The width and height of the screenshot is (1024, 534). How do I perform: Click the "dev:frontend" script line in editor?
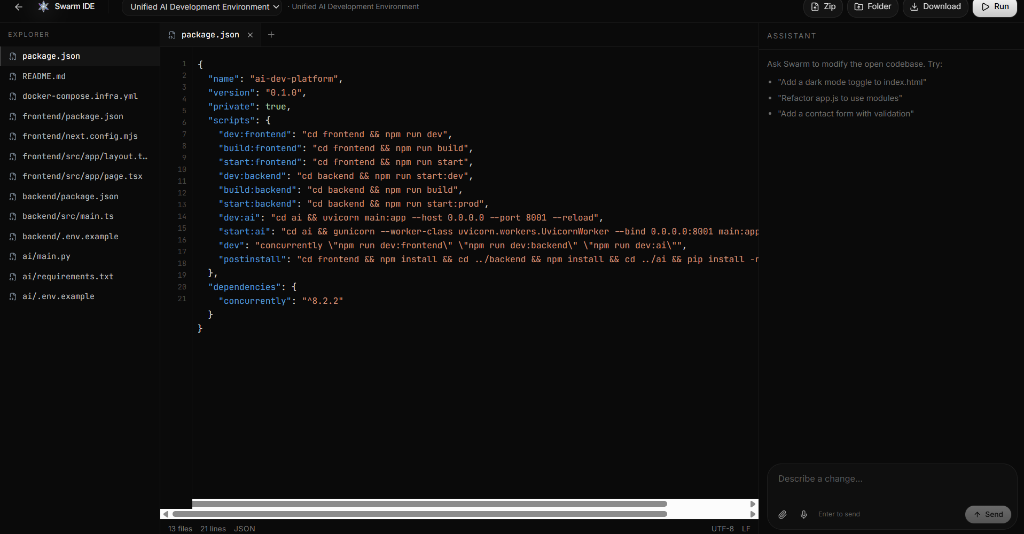[335, 135]
